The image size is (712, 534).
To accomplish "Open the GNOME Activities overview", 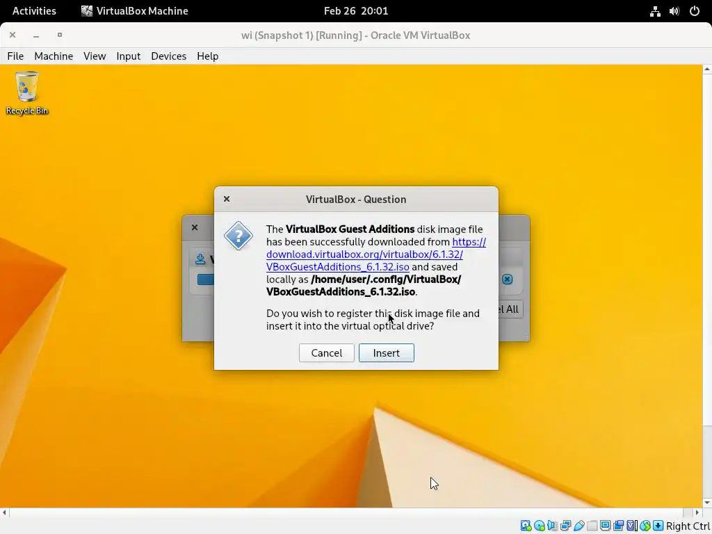I will (x=34, y=11).
